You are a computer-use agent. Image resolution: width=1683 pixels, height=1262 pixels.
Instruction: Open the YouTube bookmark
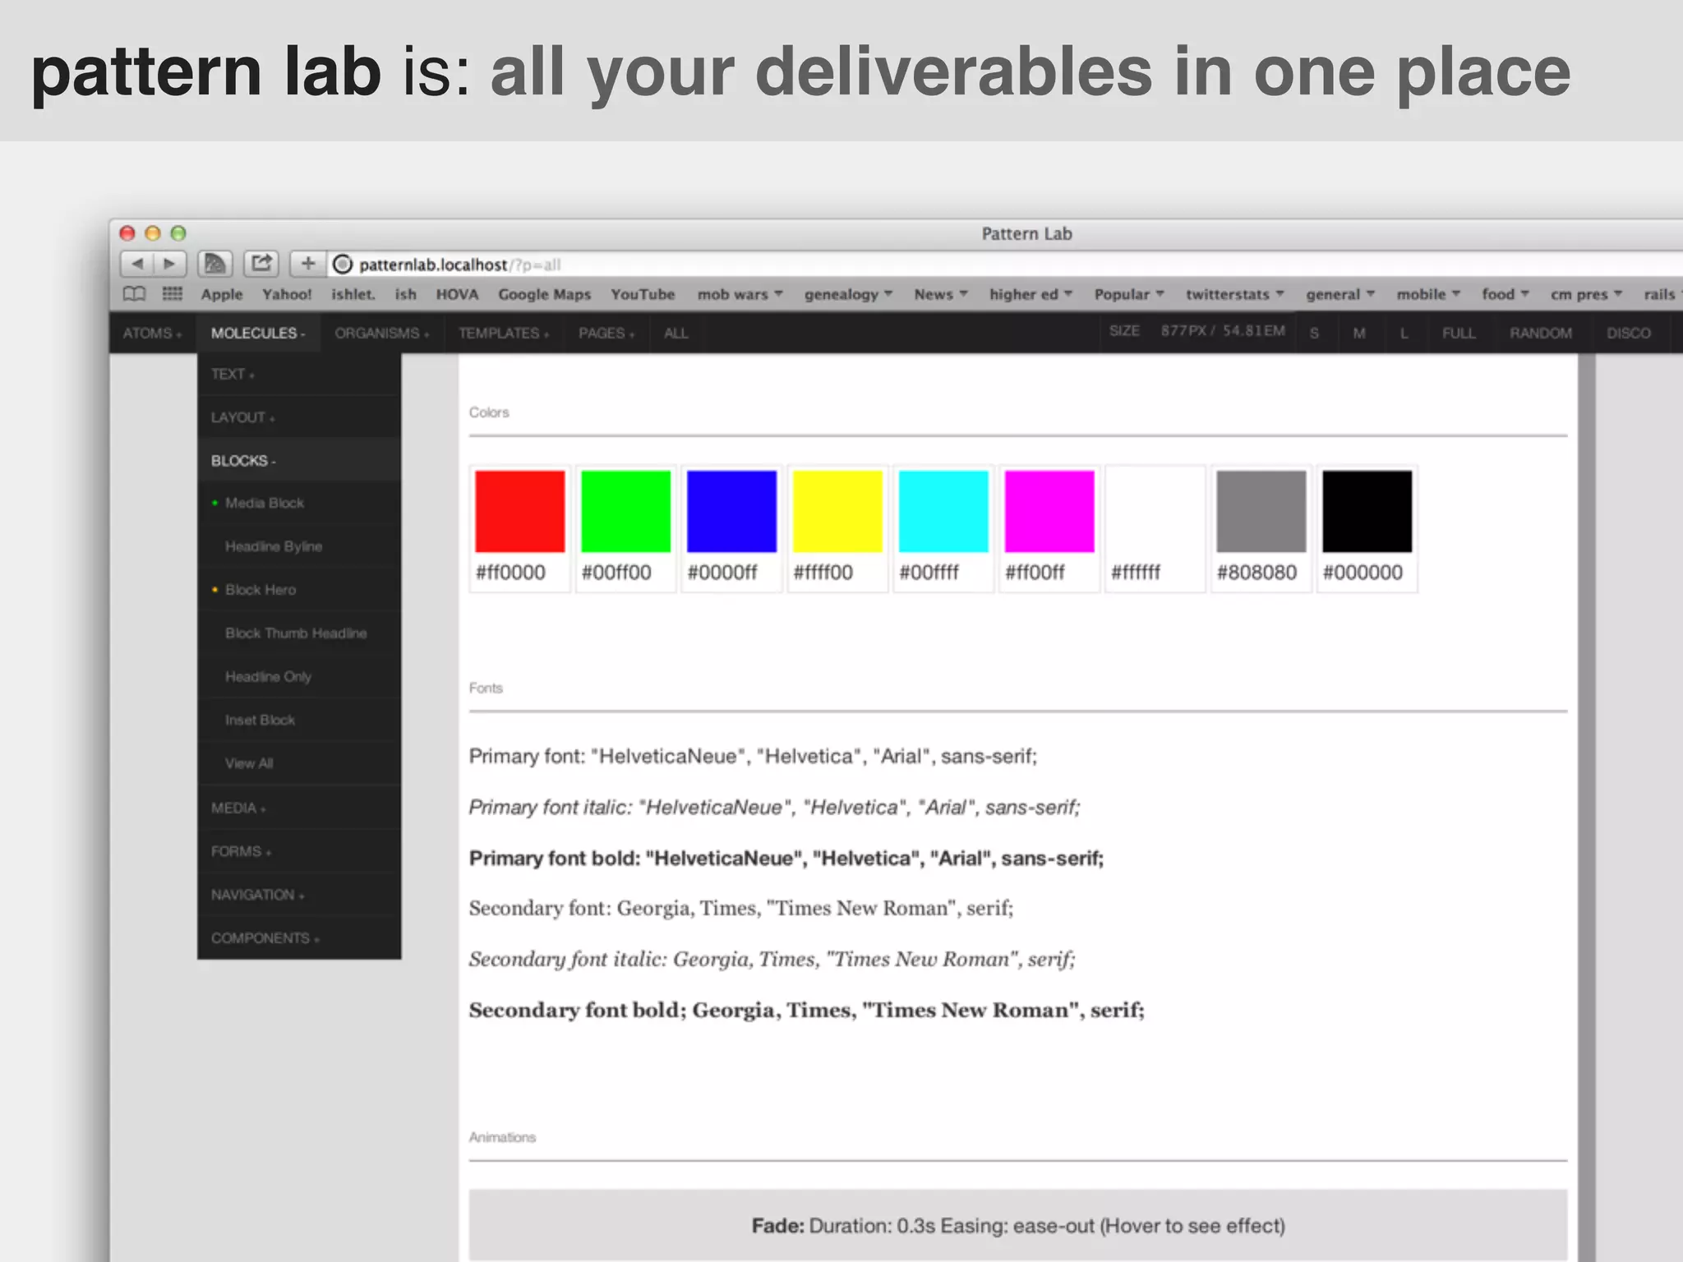(642, 294)
